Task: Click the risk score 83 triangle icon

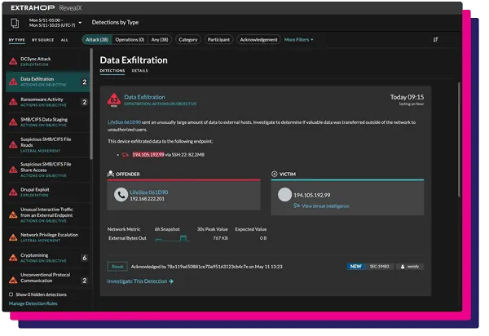Action: point(114,99)
